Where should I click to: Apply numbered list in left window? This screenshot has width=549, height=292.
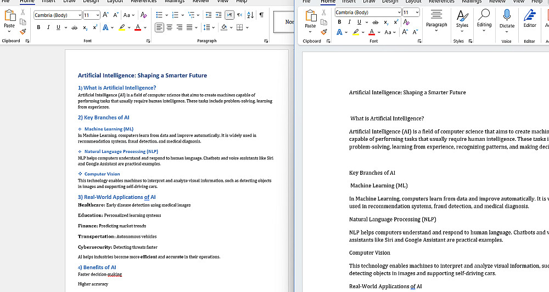[176, 15]
